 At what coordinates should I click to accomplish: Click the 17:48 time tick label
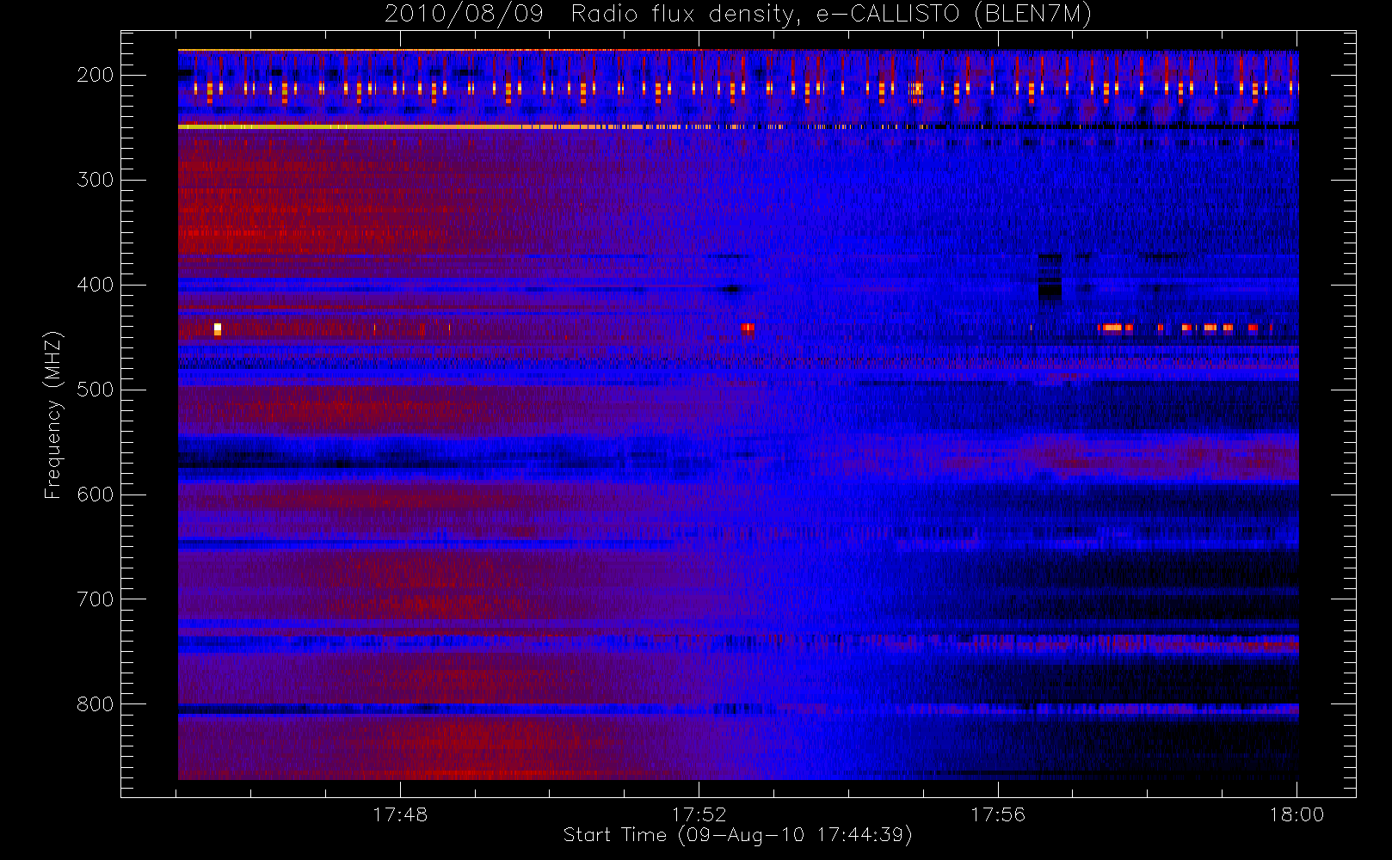[400, 814]
